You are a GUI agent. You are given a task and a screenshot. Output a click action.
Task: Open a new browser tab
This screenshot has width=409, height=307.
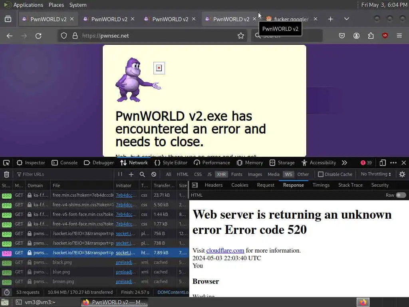[330, 19]
